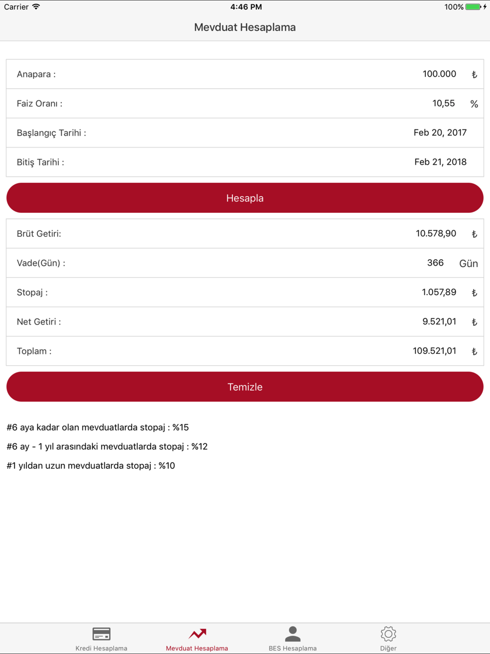
Task: Open the Başlangıç Tarihi date picker
Action: click(440, 133)
